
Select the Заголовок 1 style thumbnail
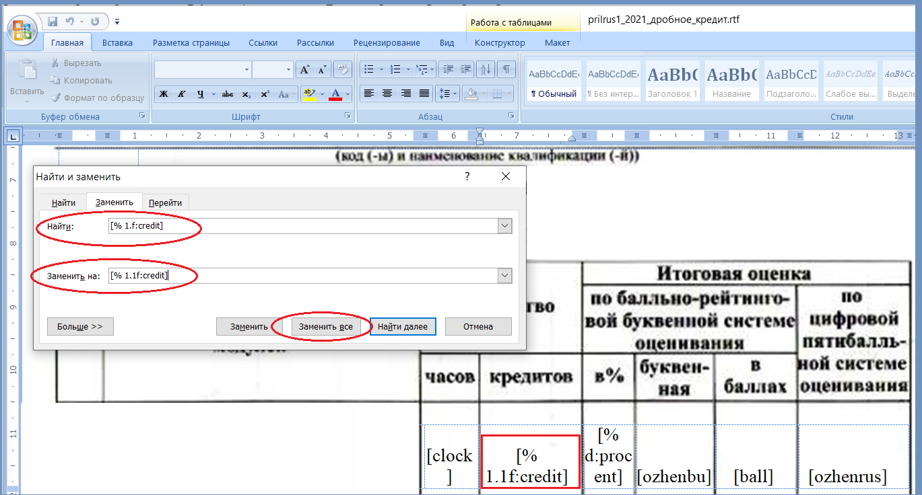[x=672, y=81]
